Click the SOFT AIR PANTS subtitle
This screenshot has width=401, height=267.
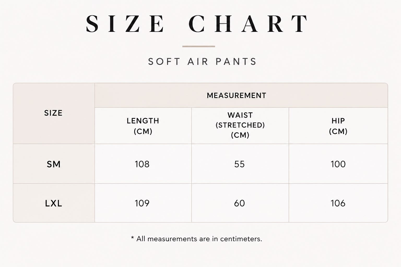(x=203, y=62)
